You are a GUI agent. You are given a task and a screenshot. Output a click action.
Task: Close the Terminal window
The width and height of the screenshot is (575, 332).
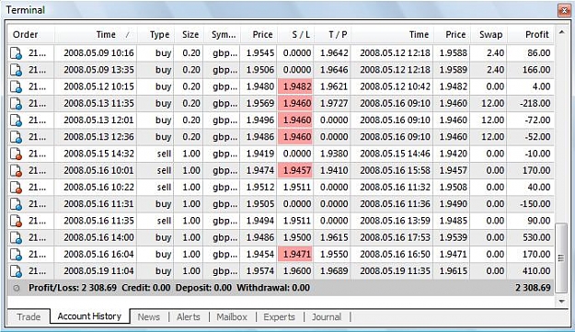pyautogui.click(x=564, y=10)
